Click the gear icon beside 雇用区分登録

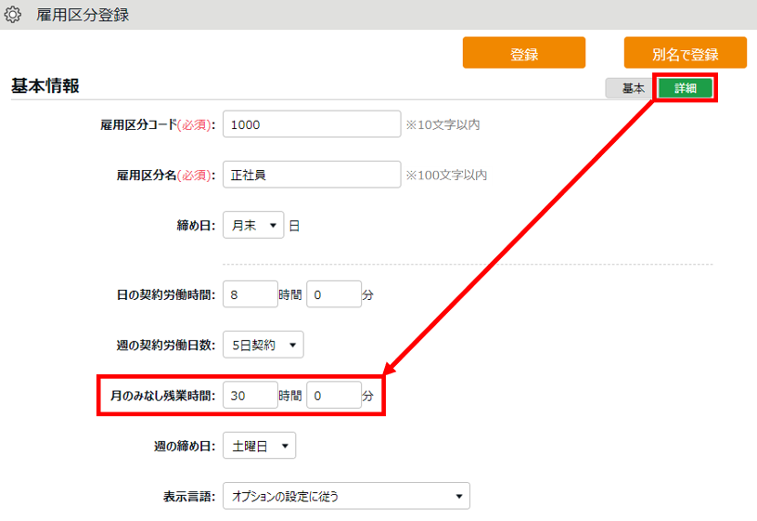coord(14,15)
